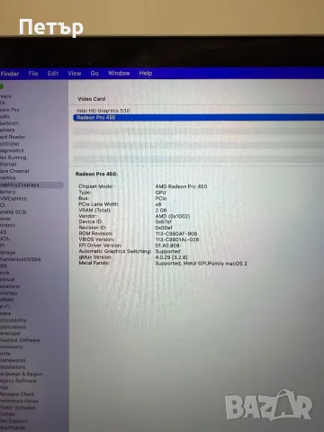The image size is (324, 432).
Task: Select Ethernet in the sidebar
Action: pyautogui.click(x=8, y=165)
